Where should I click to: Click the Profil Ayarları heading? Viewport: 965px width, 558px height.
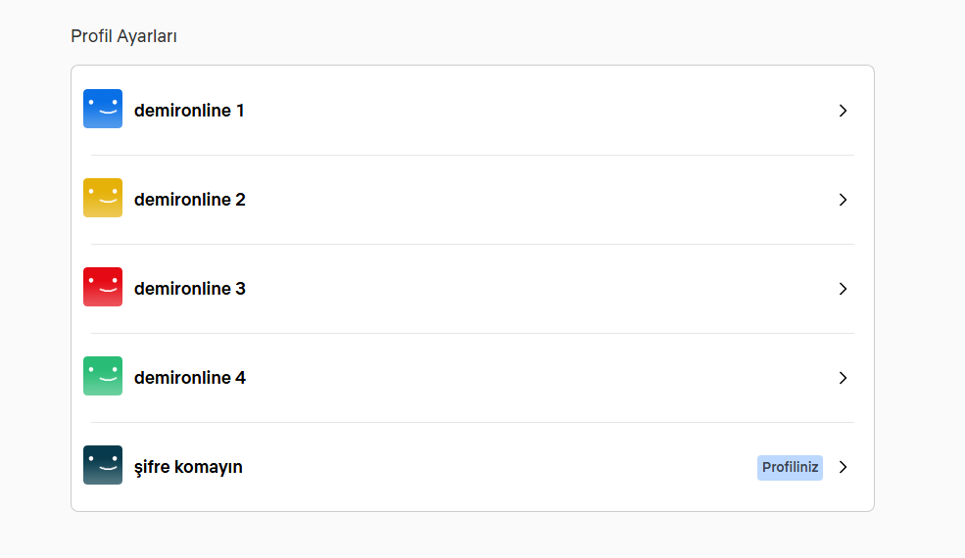123,36
